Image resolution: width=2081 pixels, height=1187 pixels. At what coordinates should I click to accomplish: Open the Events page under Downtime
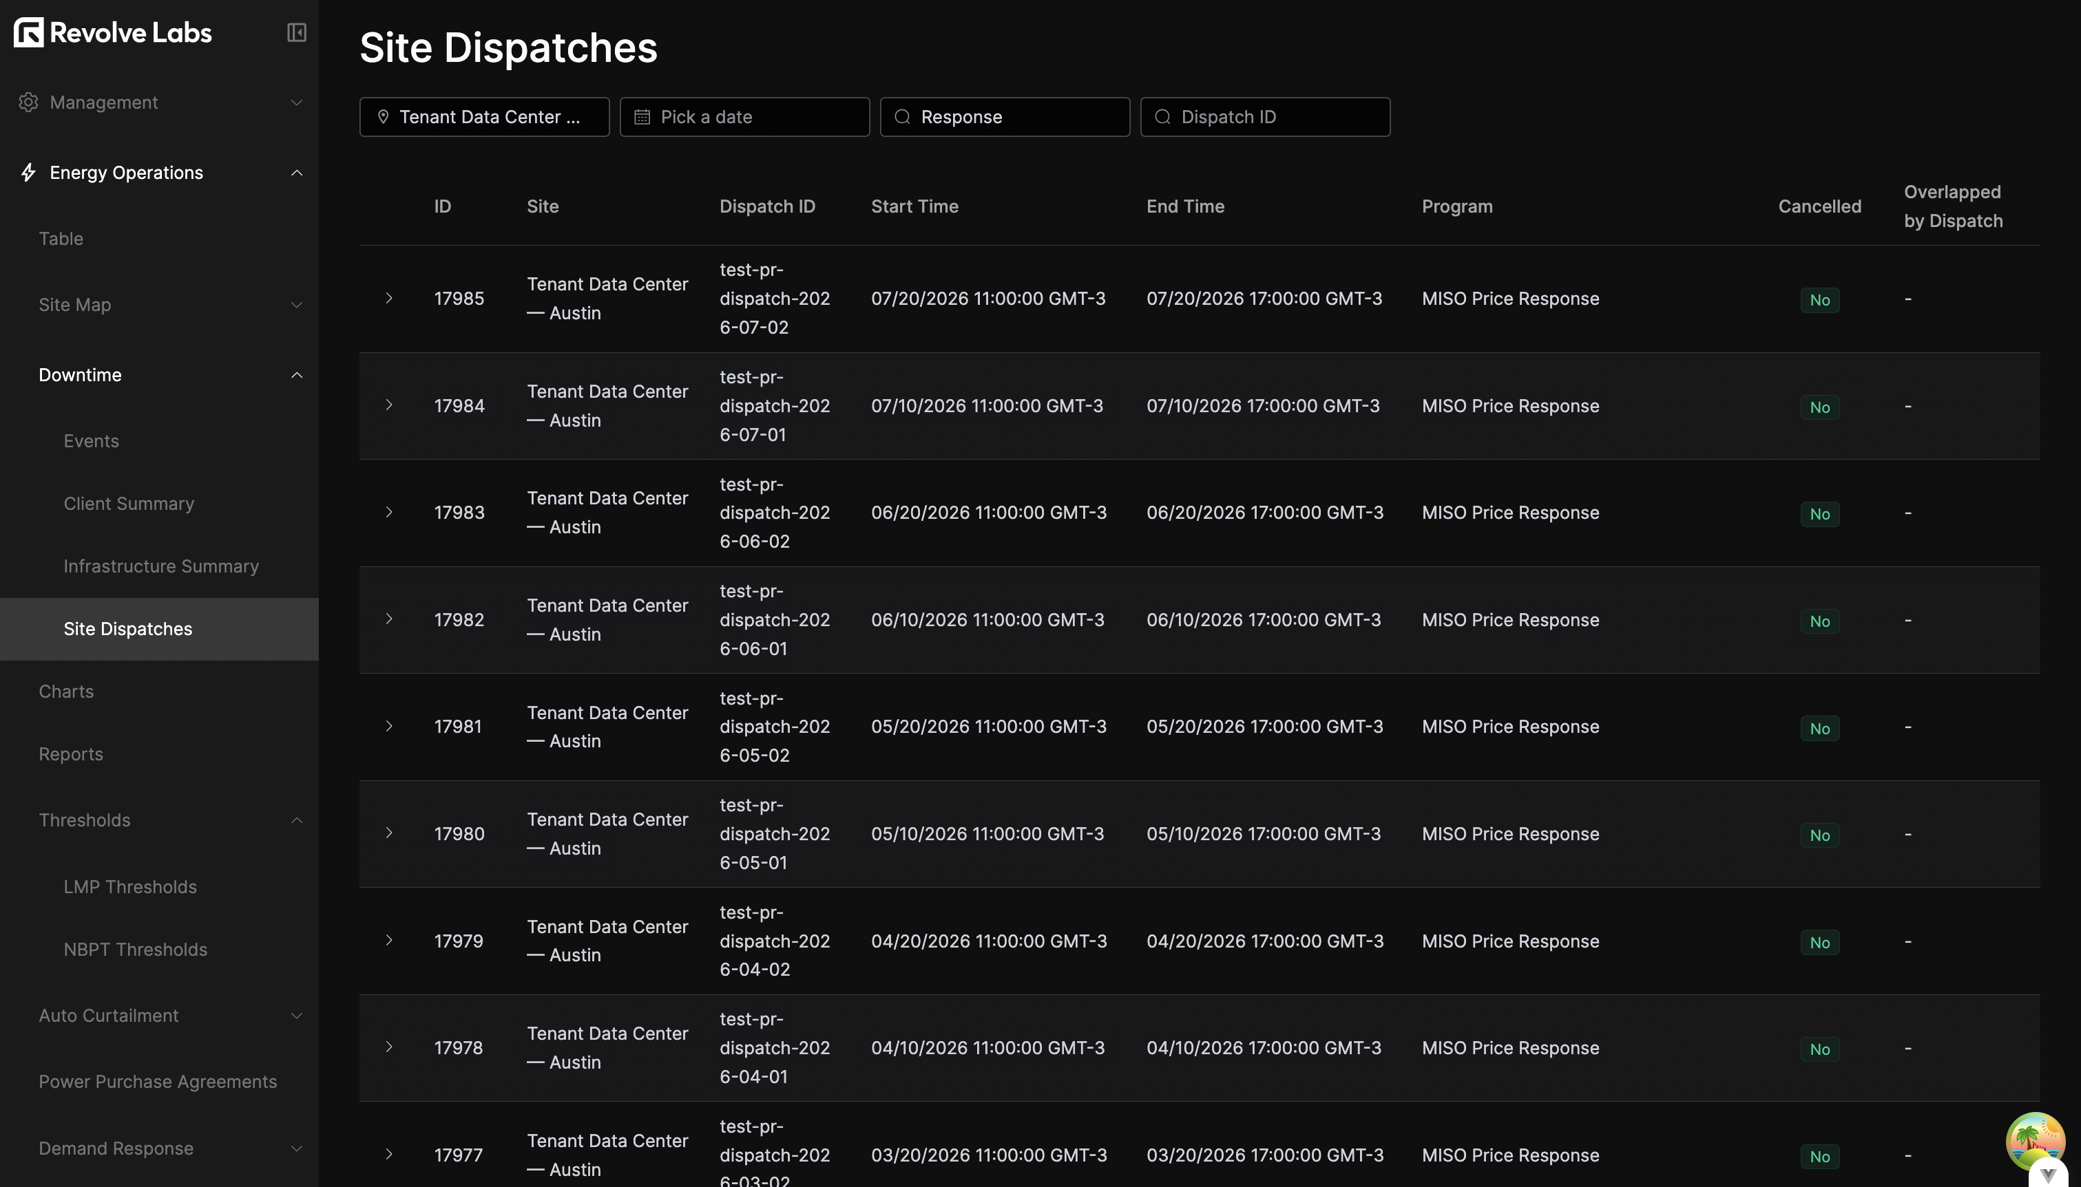(92, 441)
